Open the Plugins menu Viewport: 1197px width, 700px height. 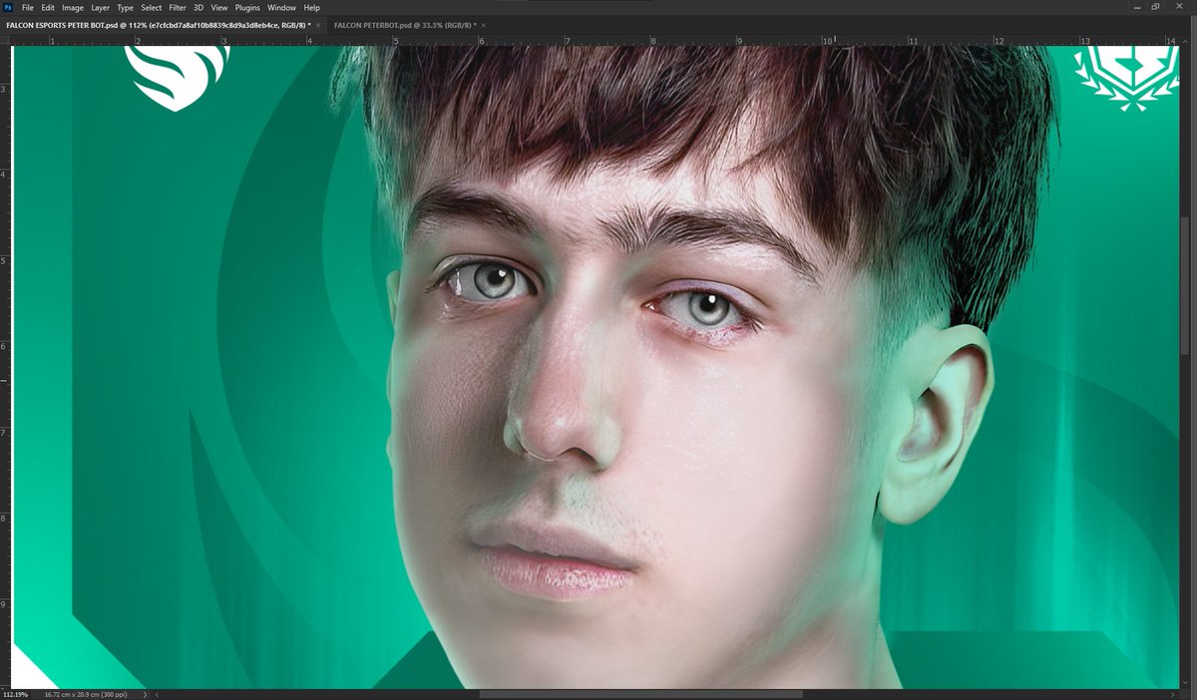click(246, 7)
